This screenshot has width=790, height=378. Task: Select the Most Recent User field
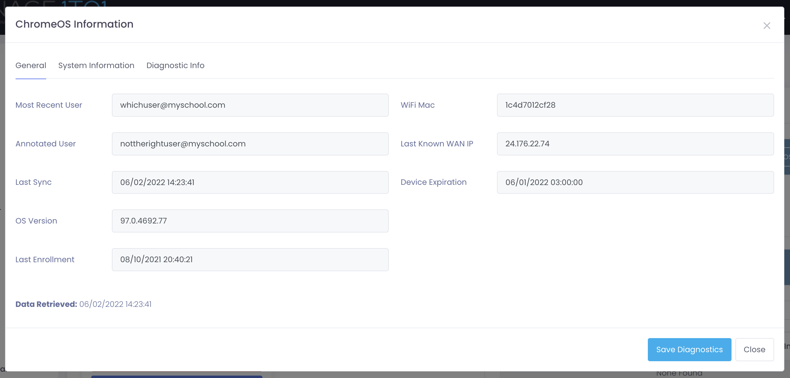250,105
